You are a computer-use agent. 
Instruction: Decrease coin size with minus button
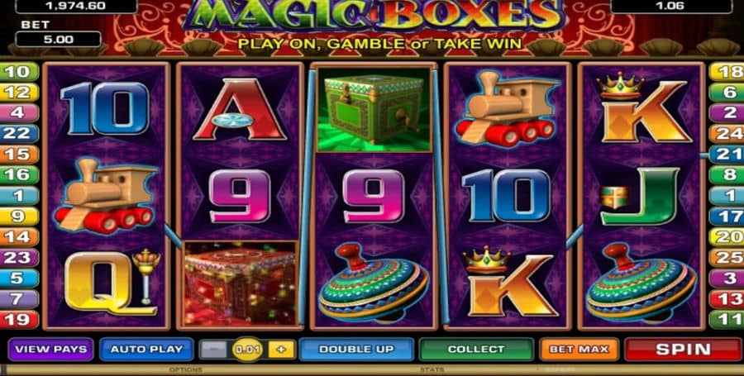tap(213, 350)
